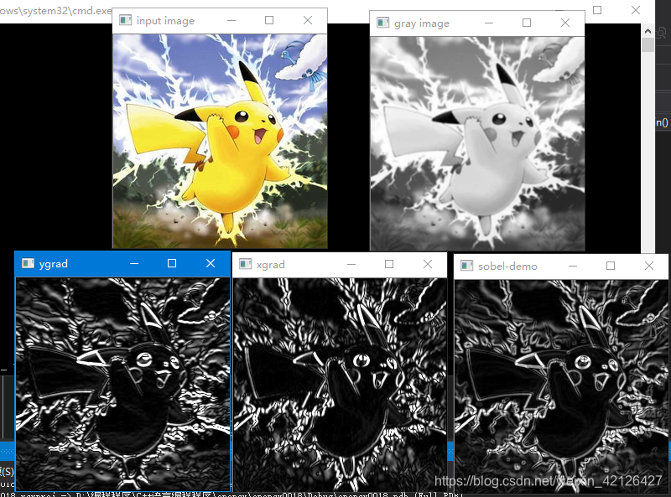This screenshot has height=497, width=671.
Task: Click the tiny icon in sobel-demo title bar
Action: pos(465,266)
